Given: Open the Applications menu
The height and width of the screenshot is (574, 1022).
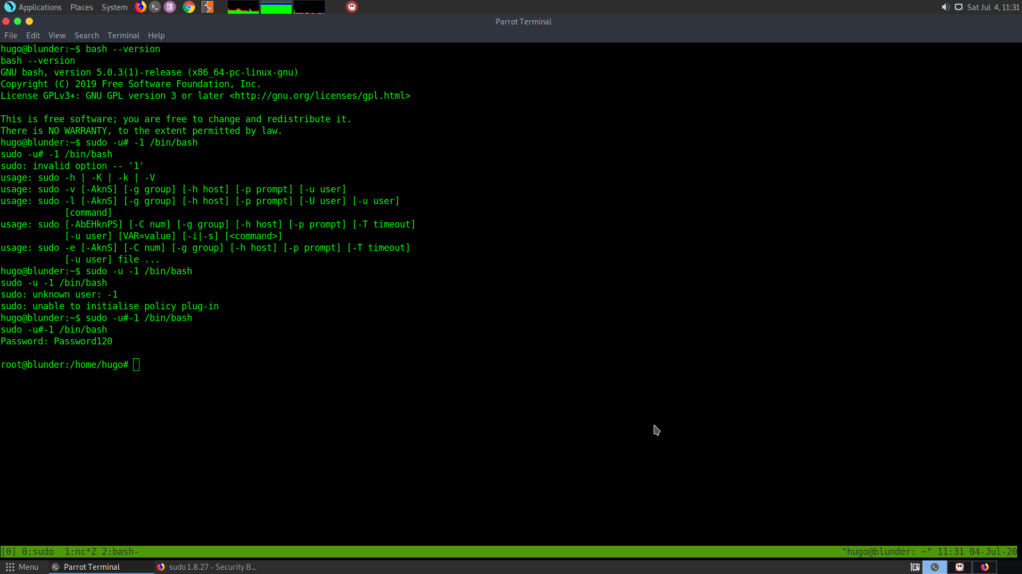Looking at the screenshot, I should 33,7.
